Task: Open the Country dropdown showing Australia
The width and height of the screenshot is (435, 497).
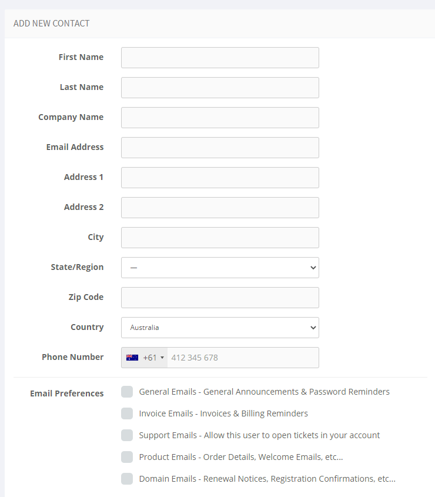Action: click(x=220, y=327)
